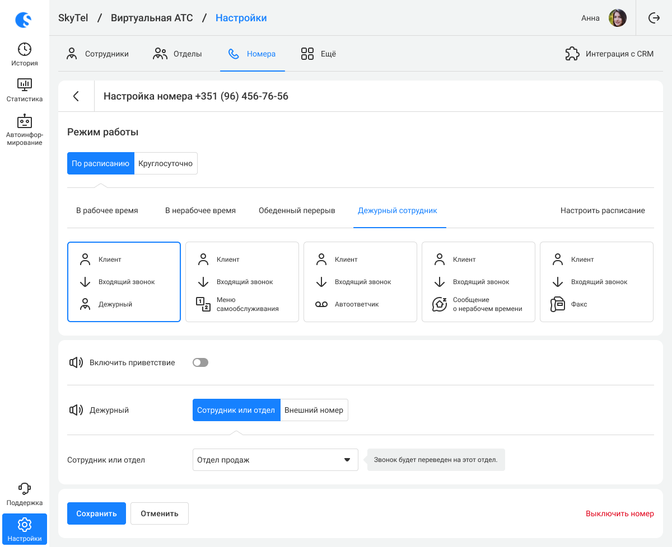Select По расписанию mode
The image size is (672, 547).
point(101,163)
